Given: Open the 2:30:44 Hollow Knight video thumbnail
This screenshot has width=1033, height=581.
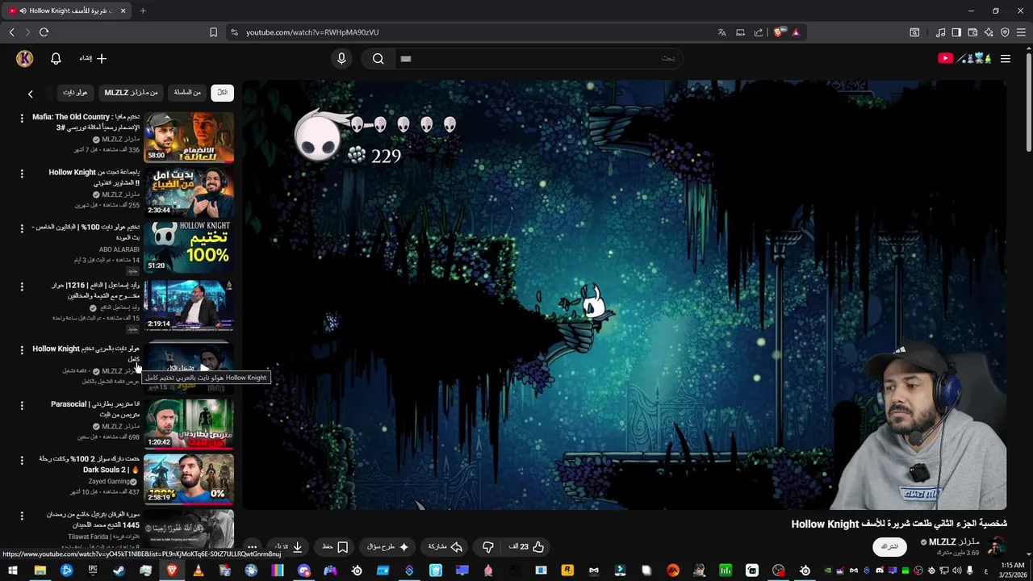Looking at the screenshot, I should 189,193.
